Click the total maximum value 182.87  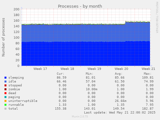pyautogui.click(x=148, y=109)
